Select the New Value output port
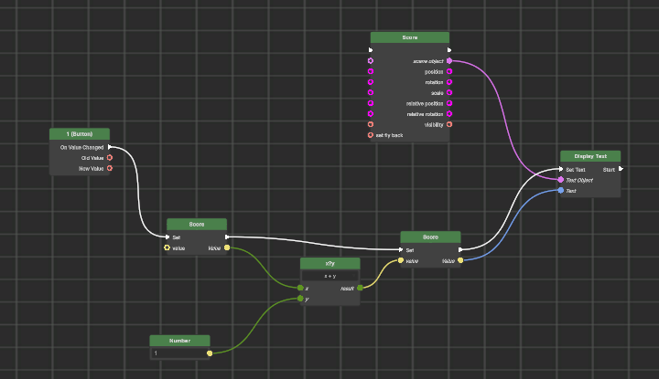Image resolution: width=659 pixels, height=379 pixels. click(110, 168)
